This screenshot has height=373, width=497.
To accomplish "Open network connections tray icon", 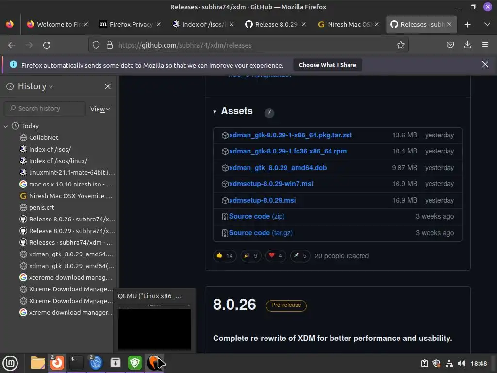I will 449,363.
